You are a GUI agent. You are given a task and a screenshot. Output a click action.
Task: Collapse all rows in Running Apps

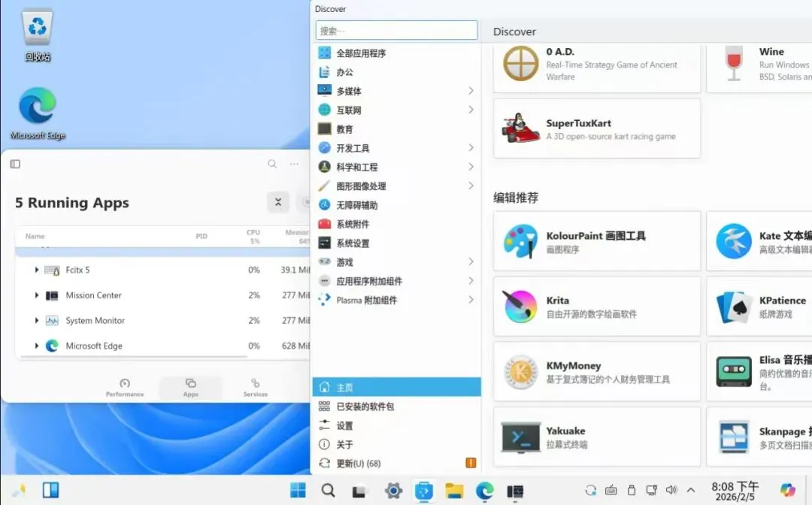(278, 202)
